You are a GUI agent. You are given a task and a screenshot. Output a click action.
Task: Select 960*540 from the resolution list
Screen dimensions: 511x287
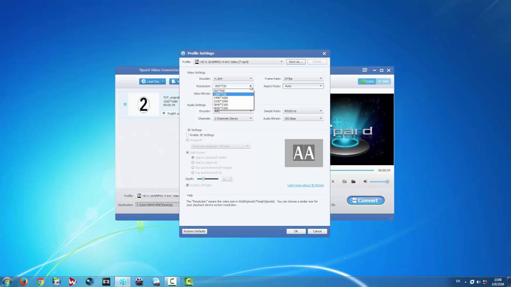[x=233, y=91]
